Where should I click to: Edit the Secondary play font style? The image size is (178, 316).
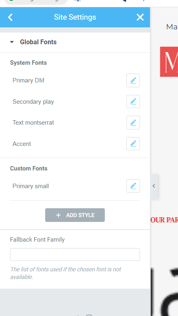(133, 102)
